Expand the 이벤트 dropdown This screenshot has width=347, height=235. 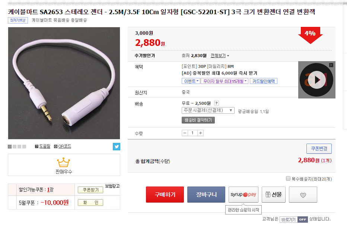(191, 81)
